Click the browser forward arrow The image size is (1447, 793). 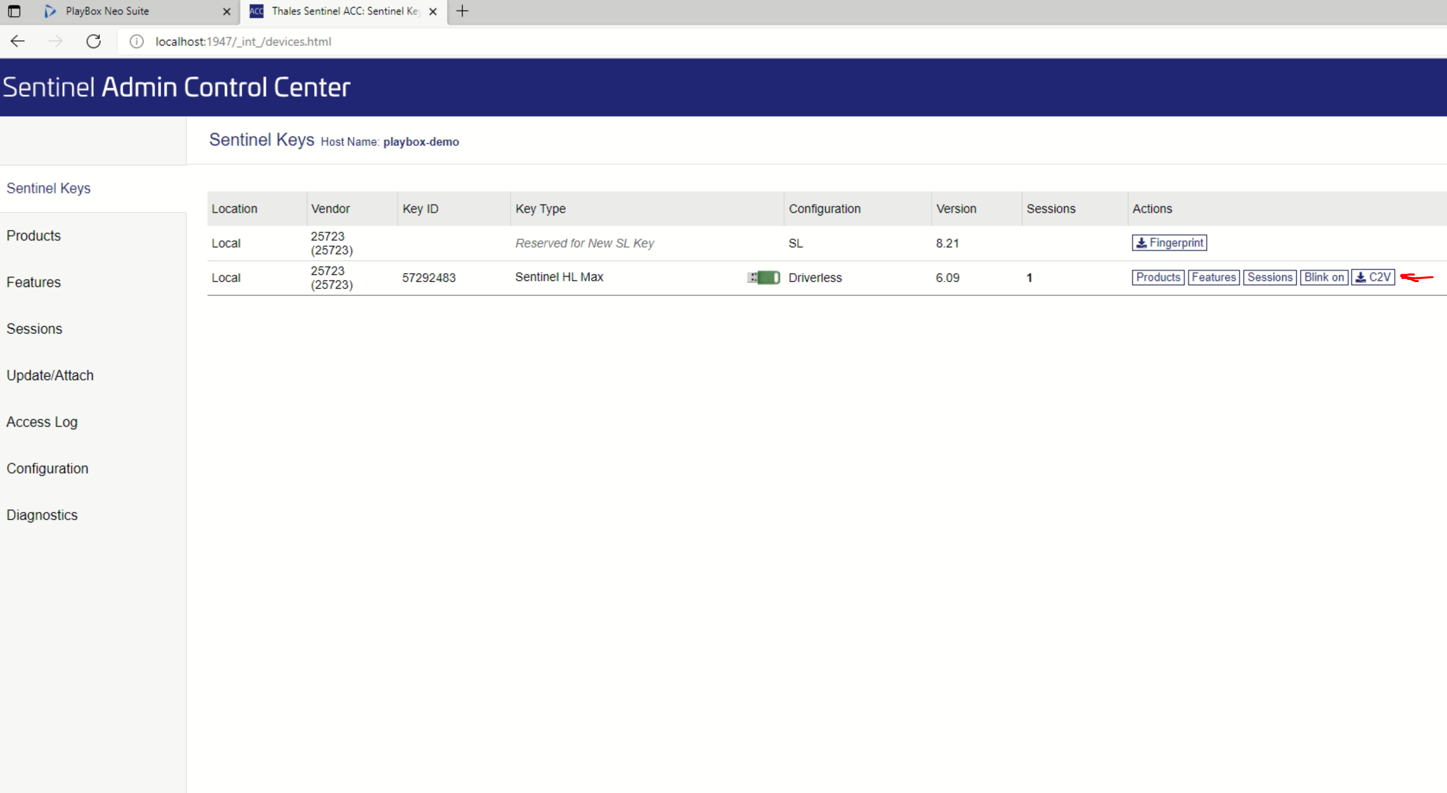55,41
